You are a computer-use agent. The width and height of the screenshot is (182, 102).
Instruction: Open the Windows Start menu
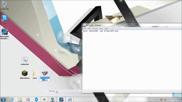click(x=3, y=99)
